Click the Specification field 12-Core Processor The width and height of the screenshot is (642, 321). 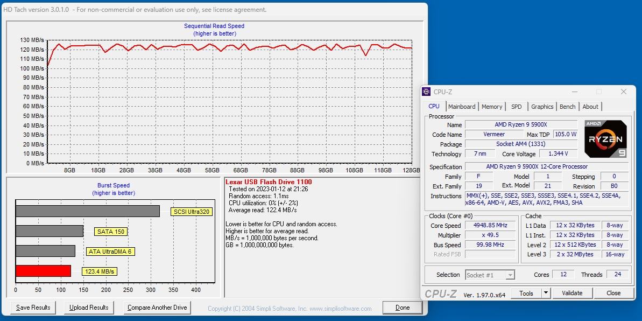coord(547,167)
